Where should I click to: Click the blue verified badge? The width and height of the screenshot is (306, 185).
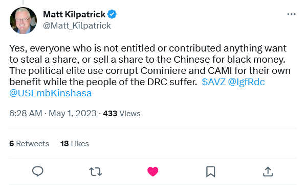[112, 14]
